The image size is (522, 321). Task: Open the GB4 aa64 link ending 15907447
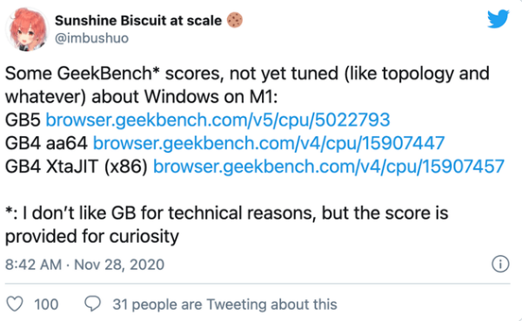(269, 143)
